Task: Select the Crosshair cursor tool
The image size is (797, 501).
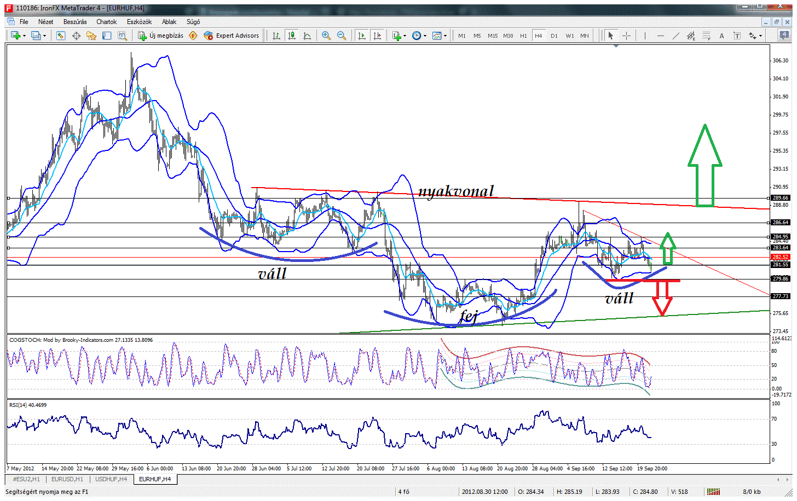Action: click(626, 36)
